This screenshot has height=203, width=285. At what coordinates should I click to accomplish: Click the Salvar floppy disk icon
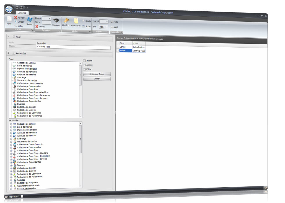coord(29,20)
